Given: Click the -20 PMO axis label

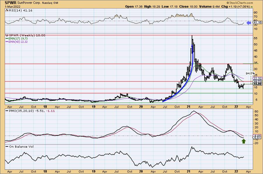Looking at the screenshot, I should coord(255,143).
